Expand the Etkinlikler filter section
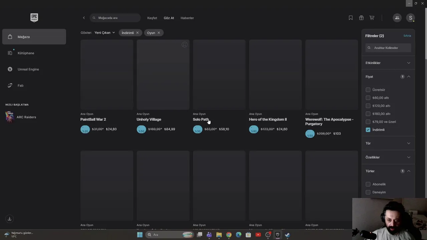427x240 pixels. pos(388,63)
